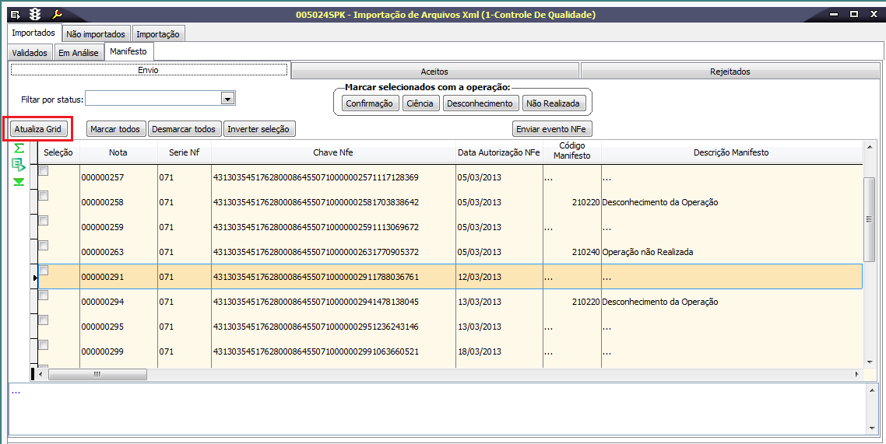Click the date 12/03/2013 cell
The height and width of the screenshot is (444, 886).
[x=500, y=277]
